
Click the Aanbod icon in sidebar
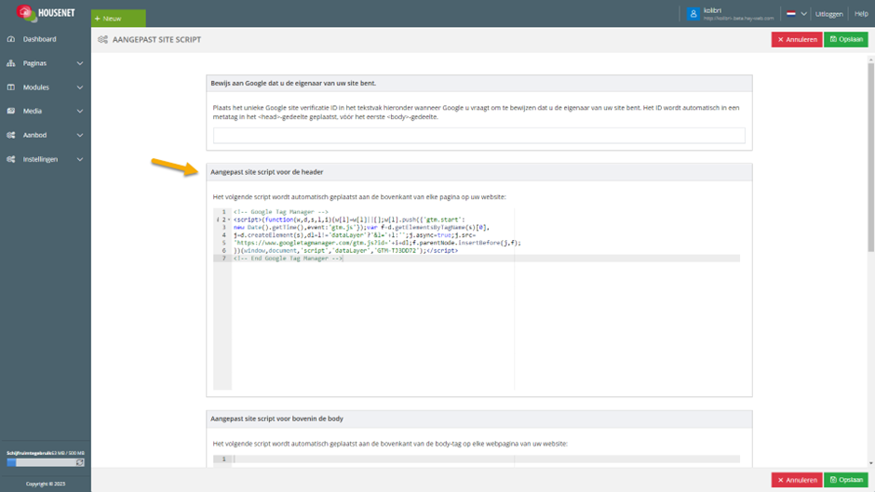(11, 135)
